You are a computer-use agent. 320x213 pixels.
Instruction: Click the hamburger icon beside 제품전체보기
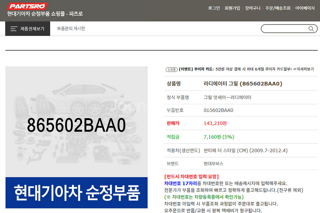point(13,28)
